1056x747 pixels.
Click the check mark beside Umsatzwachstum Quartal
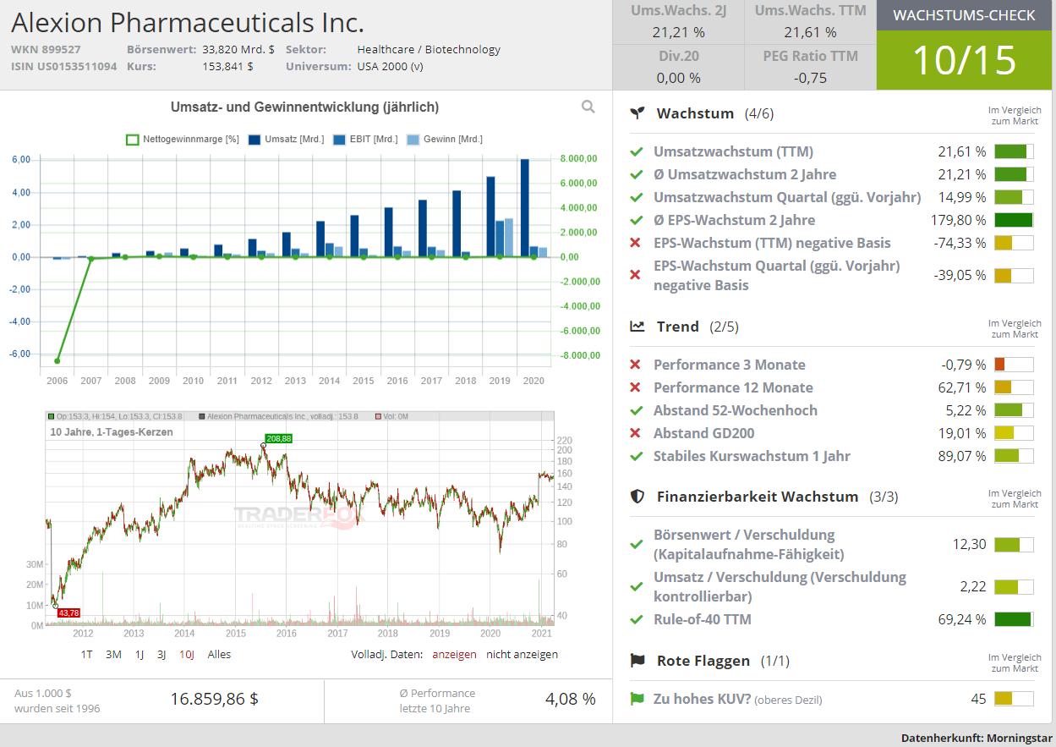coord(637,197)
